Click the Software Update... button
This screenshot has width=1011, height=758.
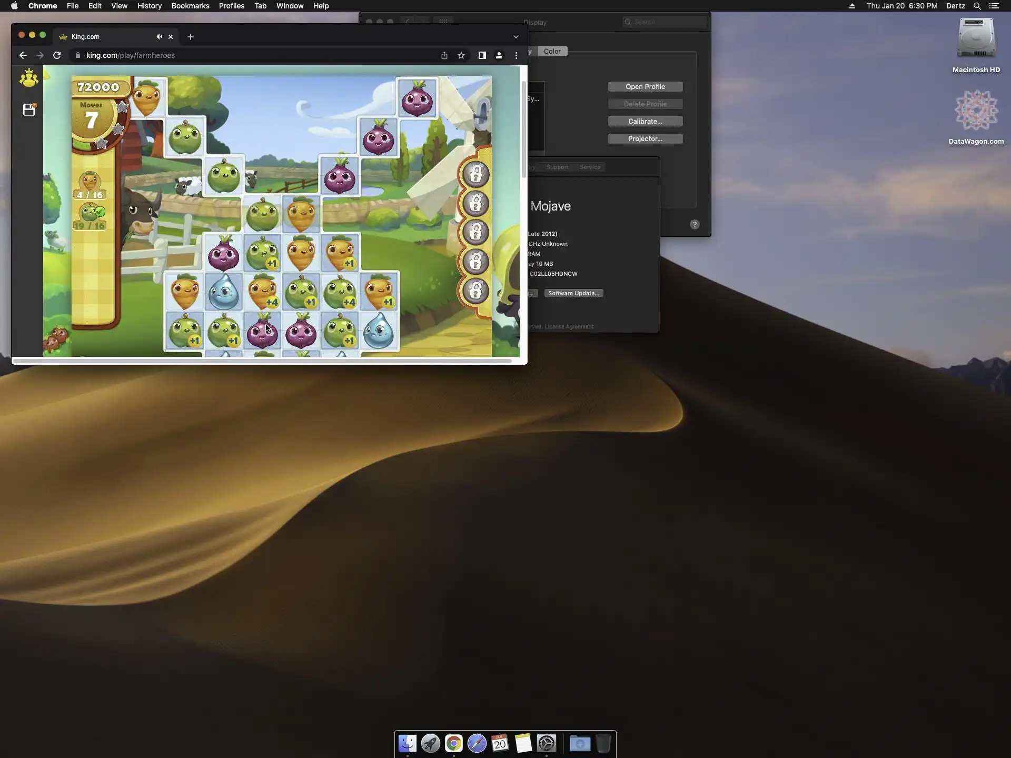[573, 294]
